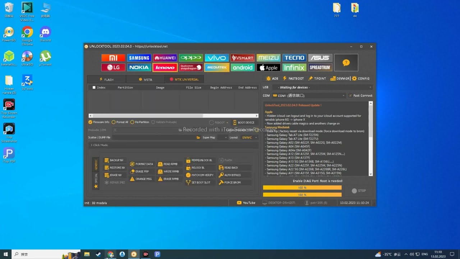The width and height of the screenshot is (460, 259).
Task: Switch to the META tab
Action: point(145,79)
